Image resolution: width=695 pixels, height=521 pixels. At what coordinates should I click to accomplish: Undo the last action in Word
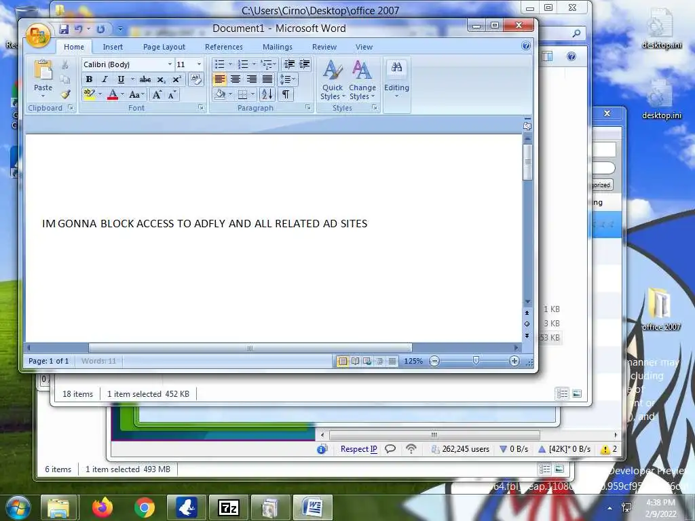tap(79, 29)
